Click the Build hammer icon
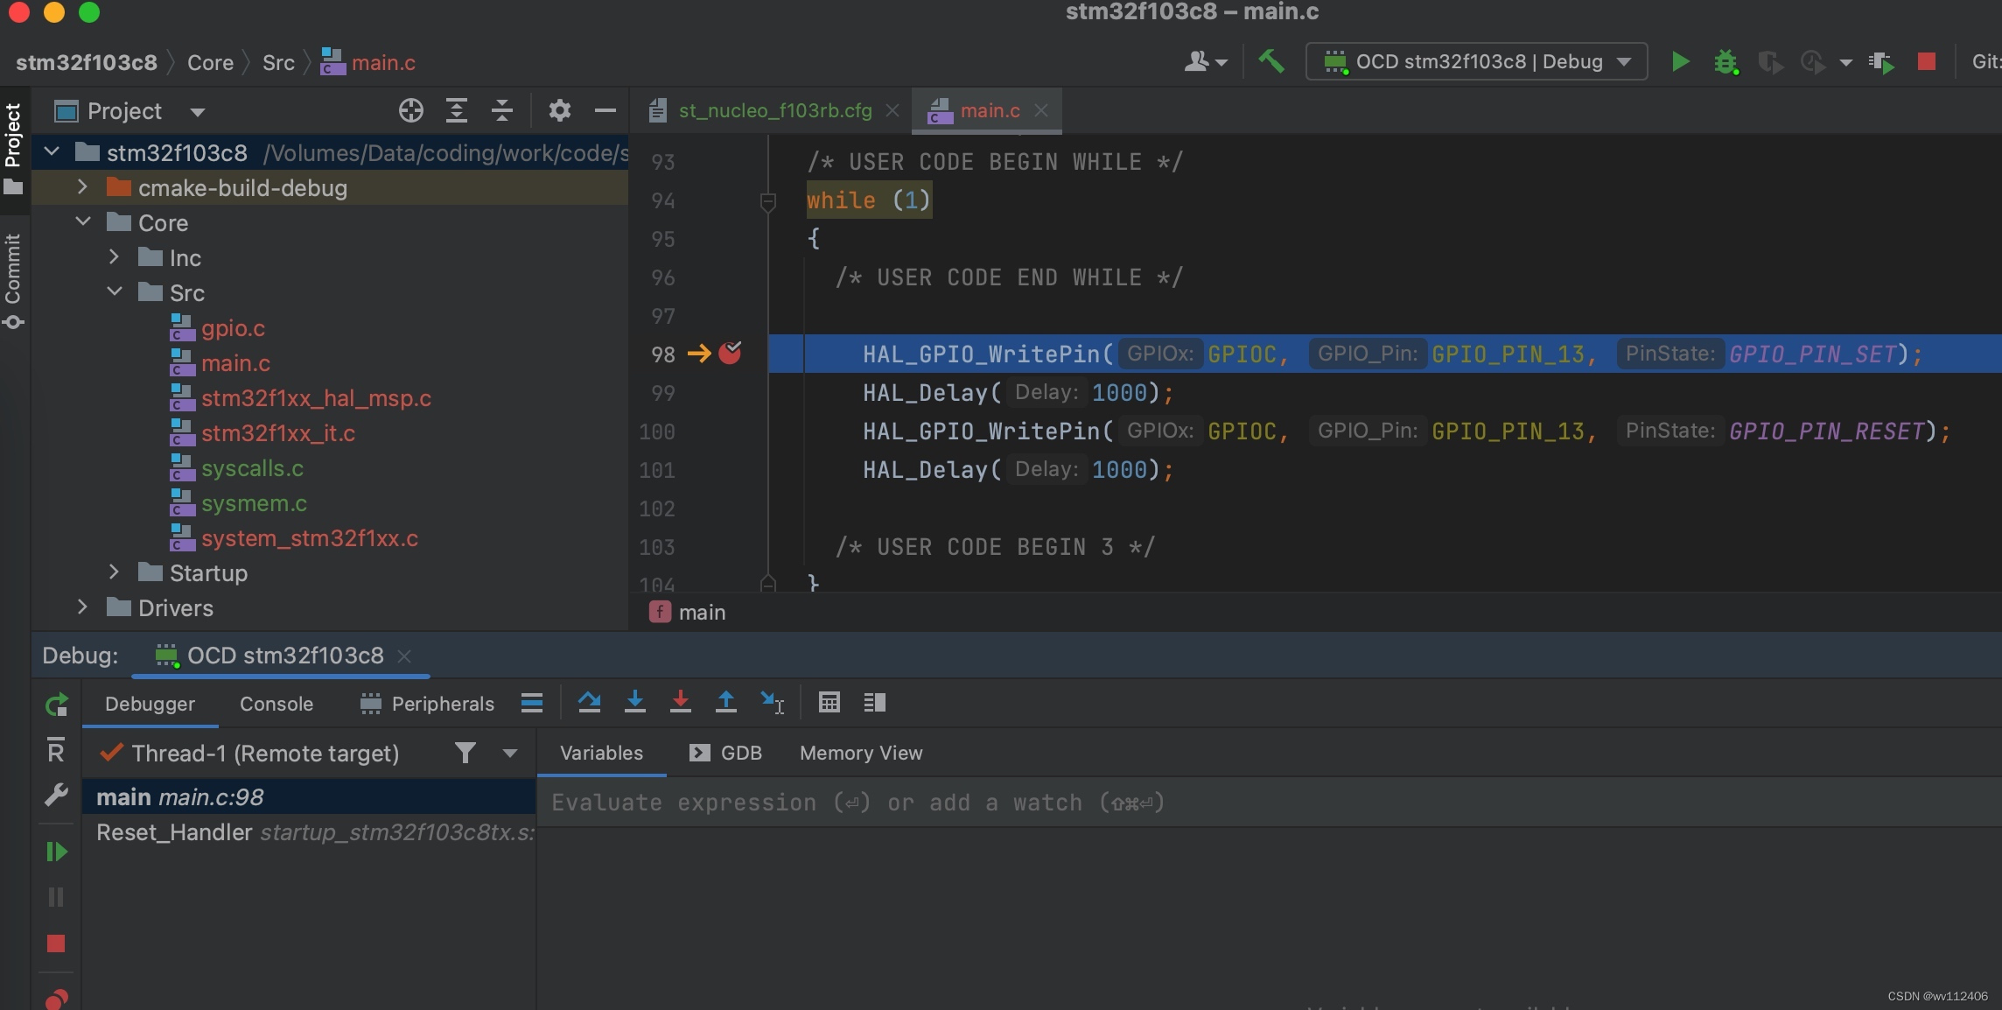This screenshot has height=1010, width=2002. (x=1271, y=61)
